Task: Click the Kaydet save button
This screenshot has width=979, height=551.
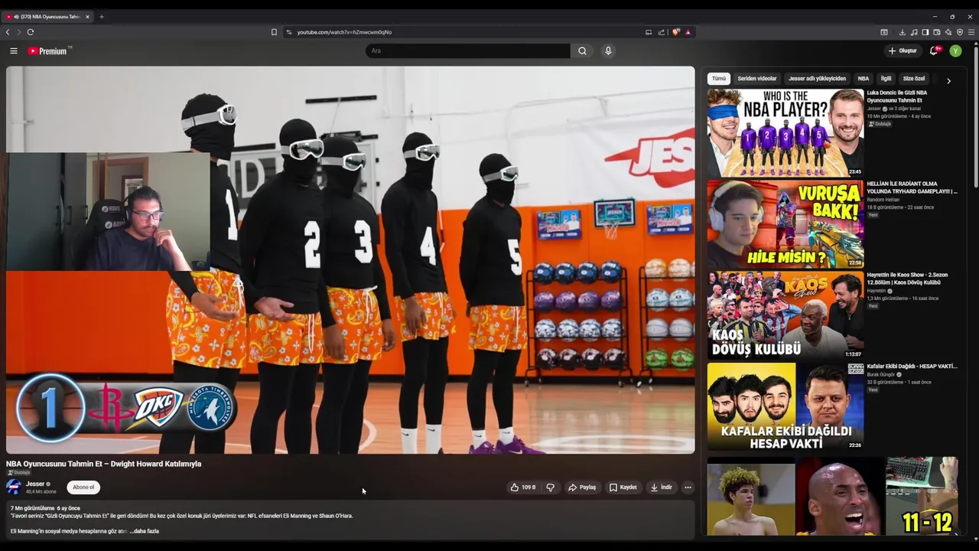Action: tap(623, 487)
